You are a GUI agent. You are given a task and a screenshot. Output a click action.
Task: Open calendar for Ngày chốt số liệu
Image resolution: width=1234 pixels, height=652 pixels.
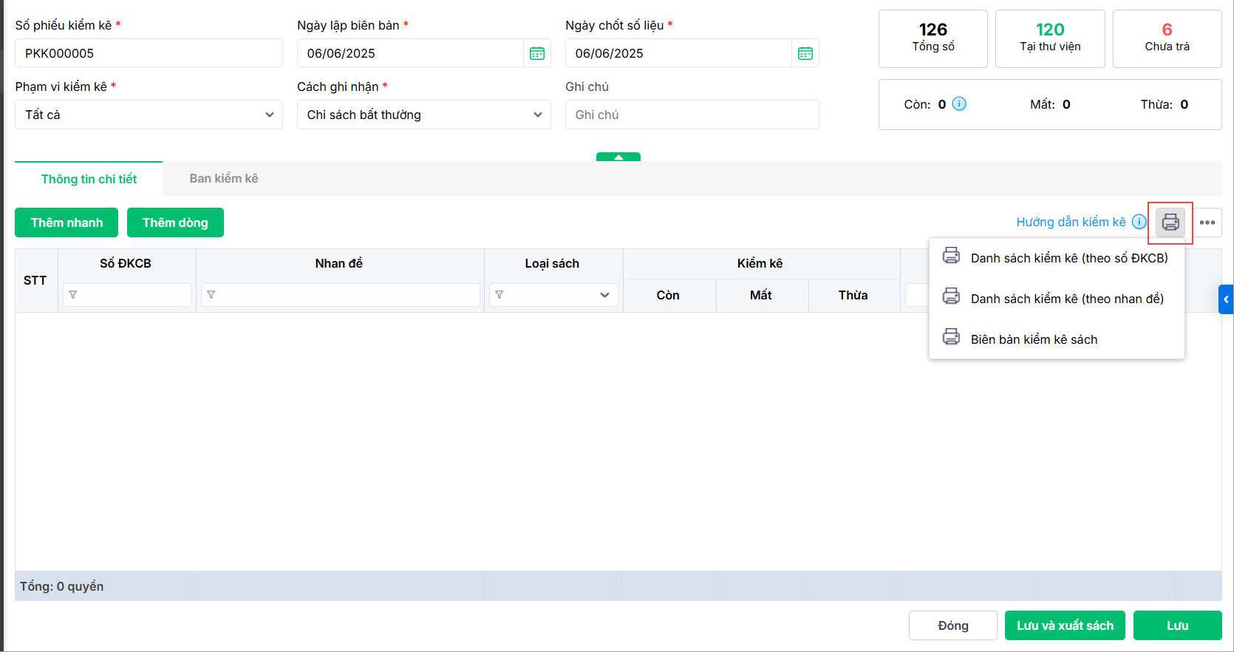tap(805, 53)
